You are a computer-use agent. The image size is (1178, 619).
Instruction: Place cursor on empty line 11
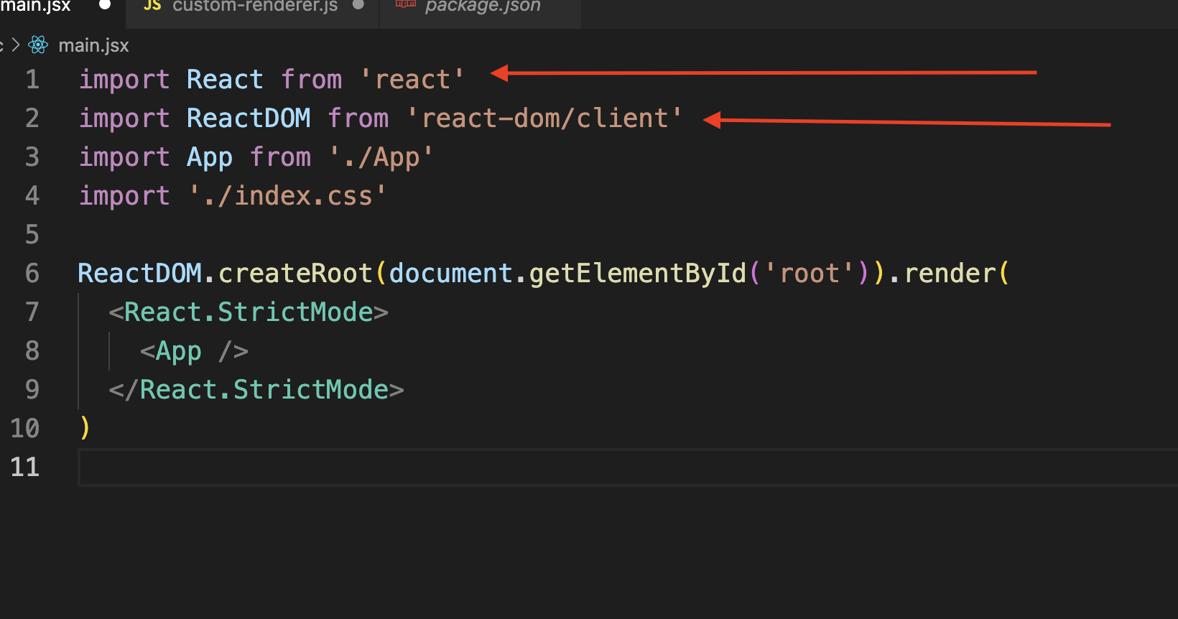[628, 467]
